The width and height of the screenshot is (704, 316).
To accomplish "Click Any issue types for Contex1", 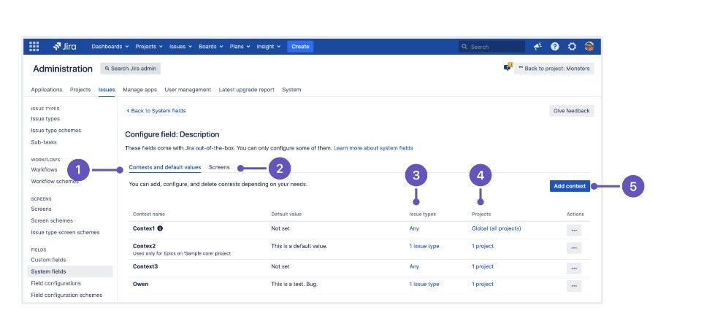I will (414, 228).
